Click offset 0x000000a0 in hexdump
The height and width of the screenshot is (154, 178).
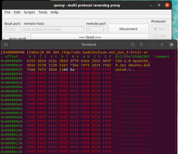[12, 104]
